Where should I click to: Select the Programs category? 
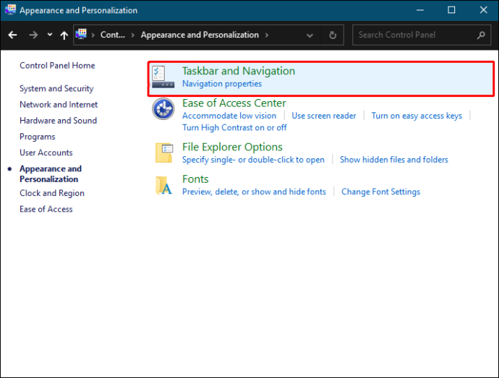click(x=37, y=137)
